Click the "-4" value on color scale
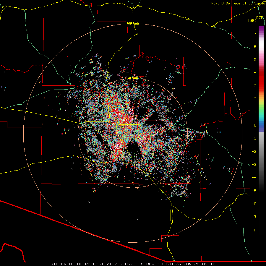266x266 pixels. [254, 177]
